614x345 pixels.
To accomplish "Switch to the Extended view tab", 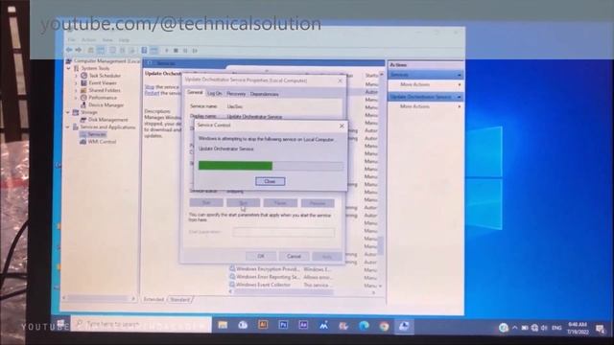I will [153, 299].
